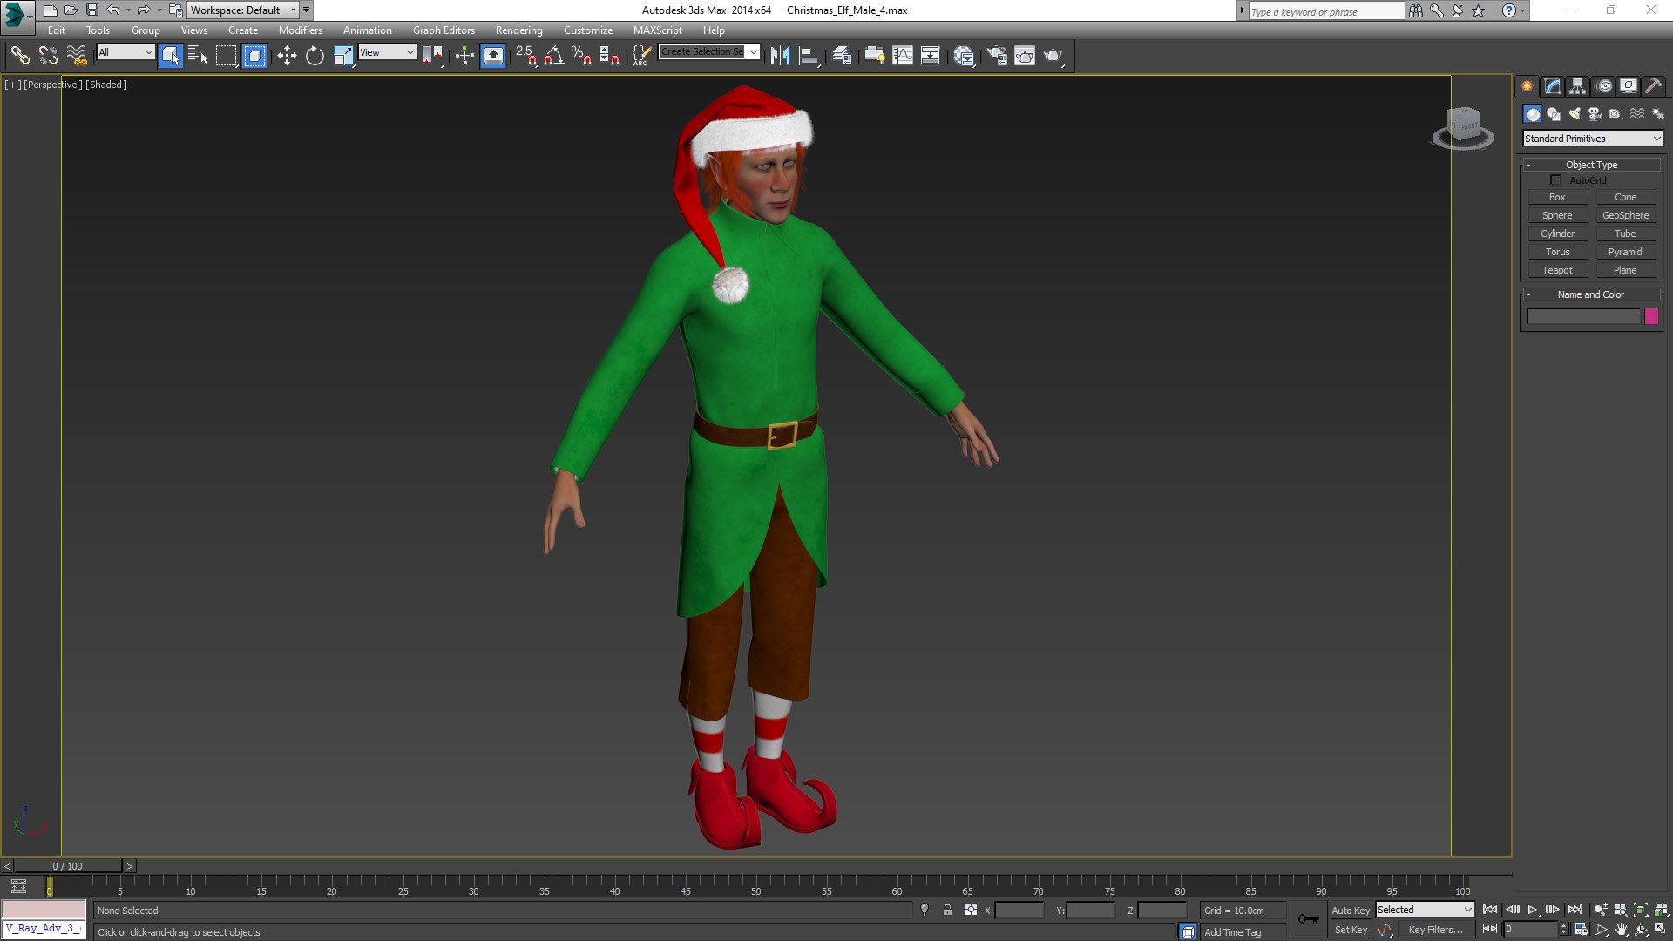Open Select by Name dialog
The width and height of the screenshot is (1673, 941).
(x=198, y=56)
